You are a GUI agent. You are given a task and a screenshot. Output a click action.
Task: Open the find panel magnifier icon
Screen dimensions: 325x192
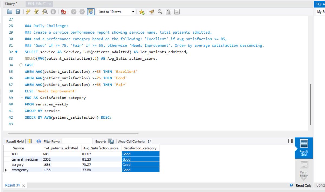[x=160, y=12]
